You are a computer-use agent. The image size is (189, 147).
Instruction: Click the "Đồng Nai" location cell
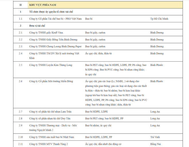(155, 144)
